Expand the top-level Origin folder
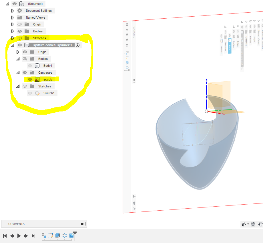 pos(13,24)
